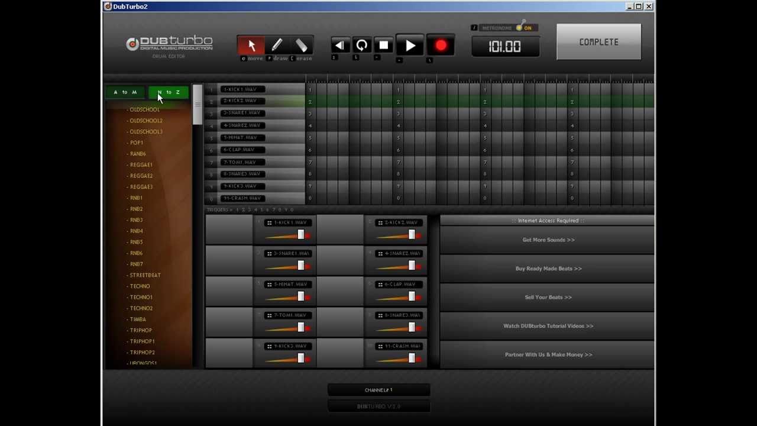Viewport: 757px width, 426px height.
Task: Load the OLDSCHOOL3 kit
Action: [x=145, y=132]
